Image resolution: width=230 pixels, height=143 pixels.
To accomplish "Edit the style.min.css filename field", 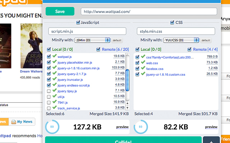I will click(176, 31).
